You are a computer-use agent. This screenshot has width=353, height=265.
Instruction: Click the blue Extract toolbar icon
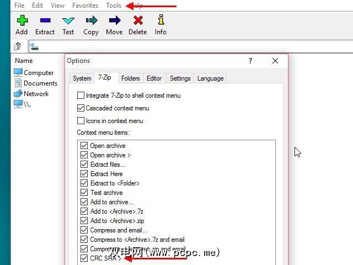coord(45,20)
